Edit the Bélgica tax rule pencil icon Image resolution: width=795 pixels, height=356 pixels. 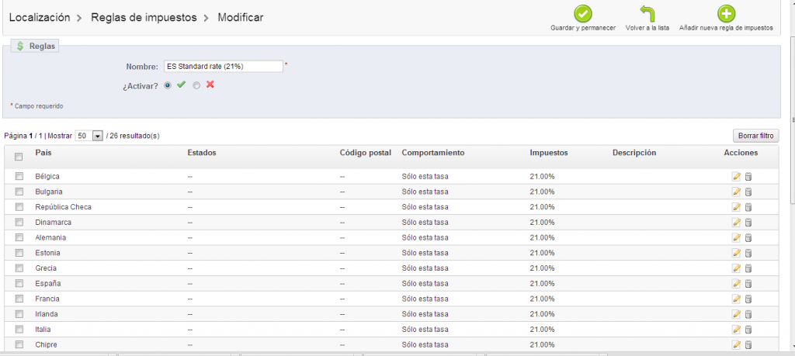point(736,177)
